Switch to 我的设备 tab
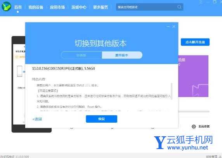Image resolution: width=222 pixels, height=158 pixels. coord(36,7)
